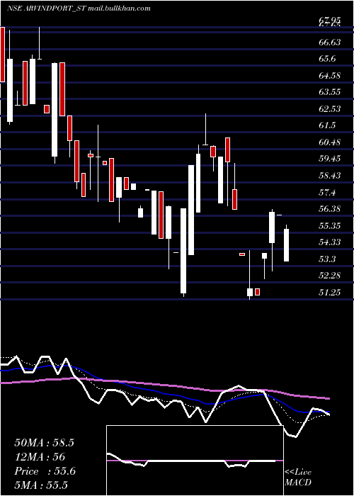Screen dimensions: 354x496
Task: Click the last white candlestick on right
Action: coord(286,245)
